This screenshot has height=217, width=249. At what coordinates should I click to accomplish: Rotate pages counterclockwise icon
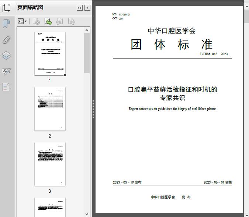[60, 21]
